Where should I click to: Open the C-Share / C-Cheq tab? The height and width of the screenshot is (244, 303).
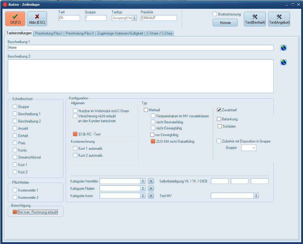(159, 33)
